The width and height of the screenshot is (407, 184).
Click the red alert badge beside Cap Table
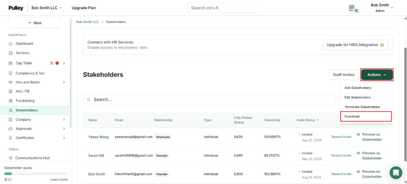click(x=57, y=63)
